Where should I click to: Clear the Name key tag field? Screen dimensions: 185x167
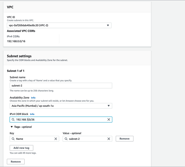[56, 139]
